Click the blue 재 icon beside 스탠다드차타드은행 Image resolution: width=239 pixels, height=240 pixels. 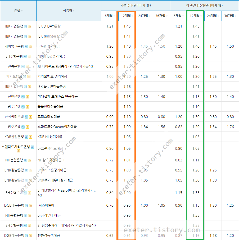[x=33, y=147]
